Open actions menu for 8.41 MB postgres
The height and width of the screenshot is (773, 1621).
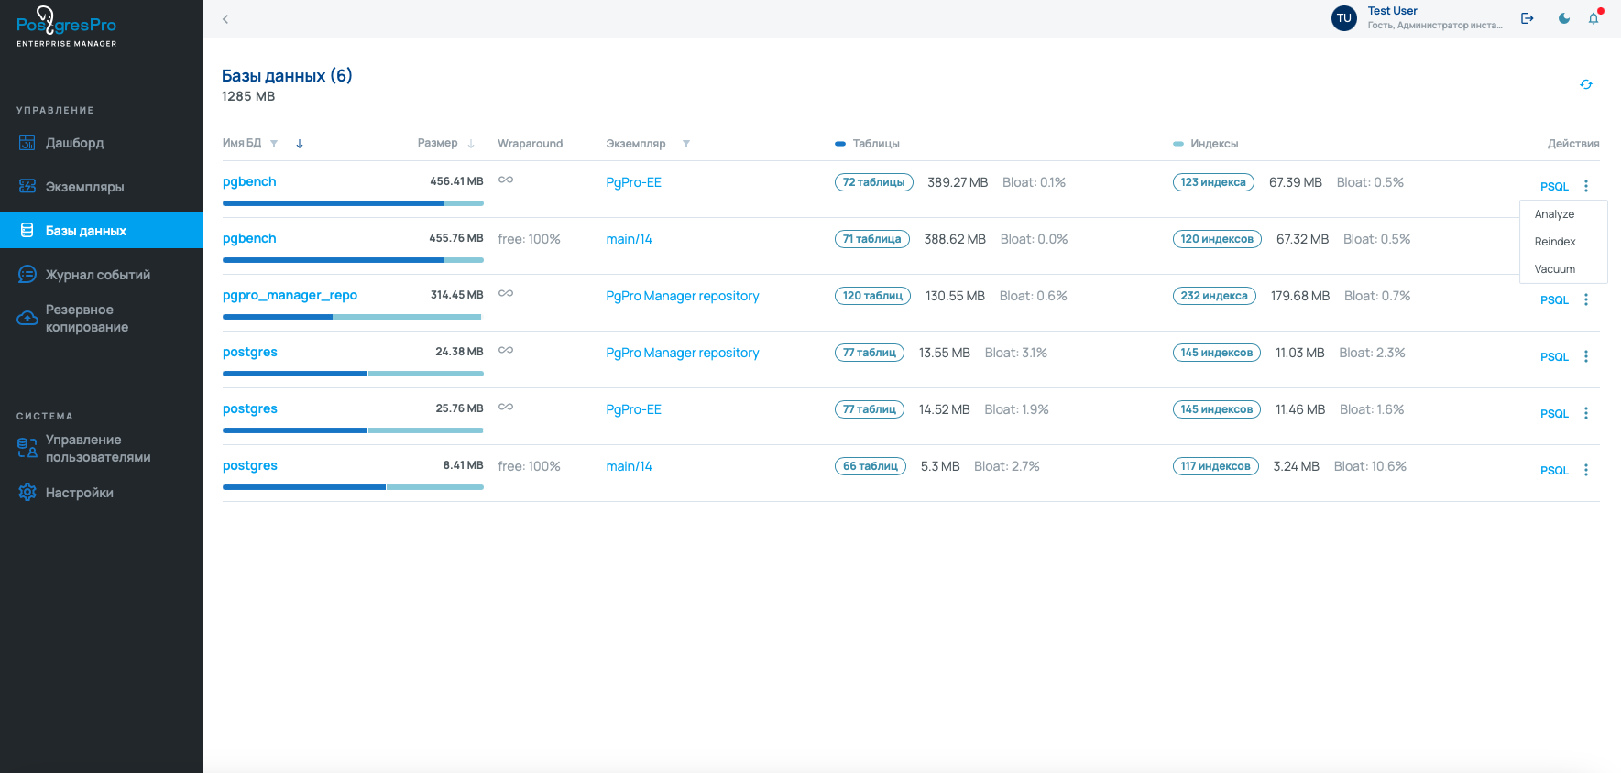tap(1586, 470)
